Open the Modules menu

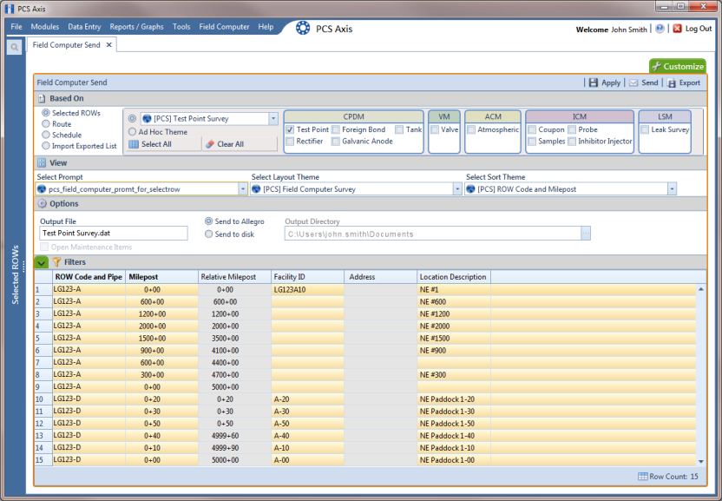tap(44, 27)
